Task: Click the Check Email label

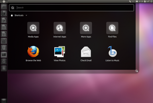Action: [x=86, y=60]
